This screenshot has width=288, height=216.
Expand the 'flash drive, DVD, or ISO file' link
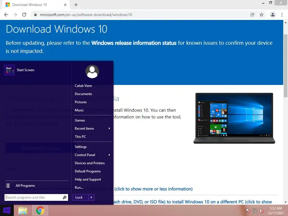192,202
